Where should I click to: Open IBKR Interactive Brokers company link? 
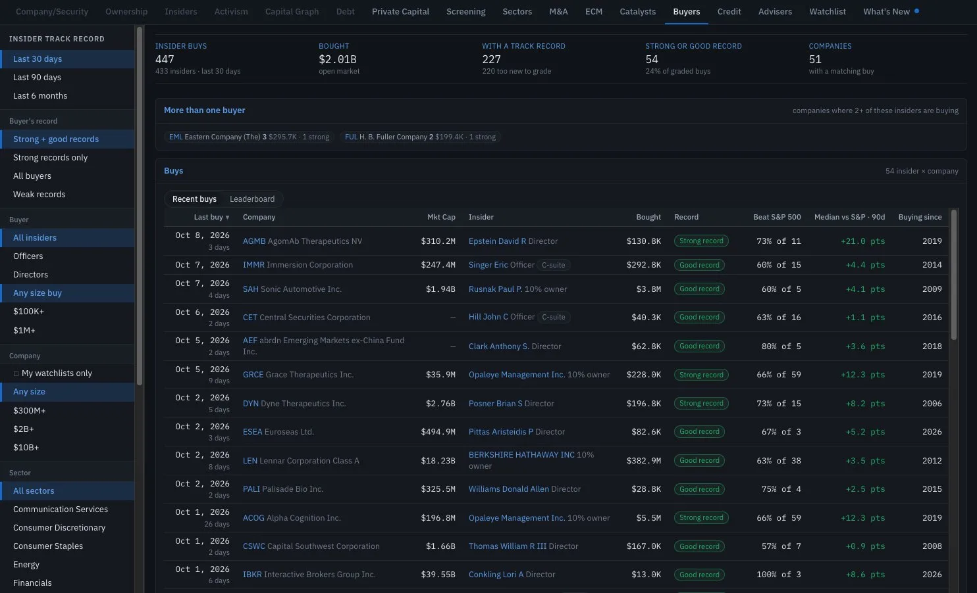309,575
